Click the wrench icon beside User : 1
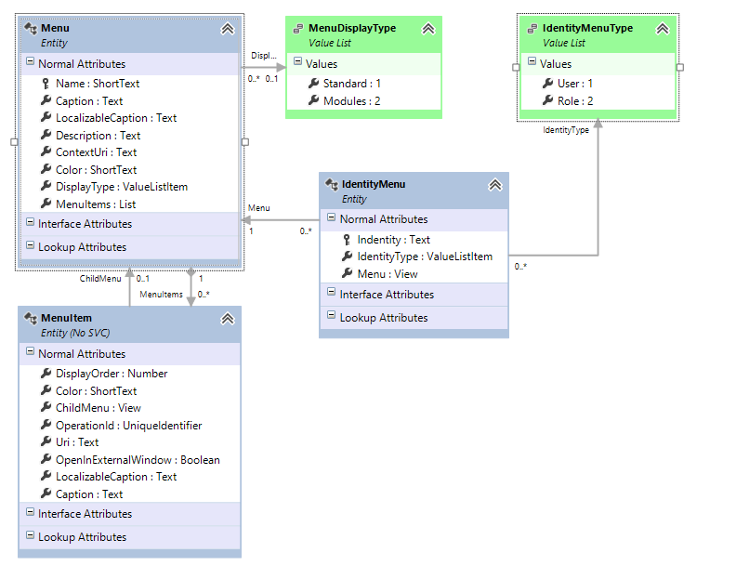Viewport: 736px width, 566px height. 547,83
